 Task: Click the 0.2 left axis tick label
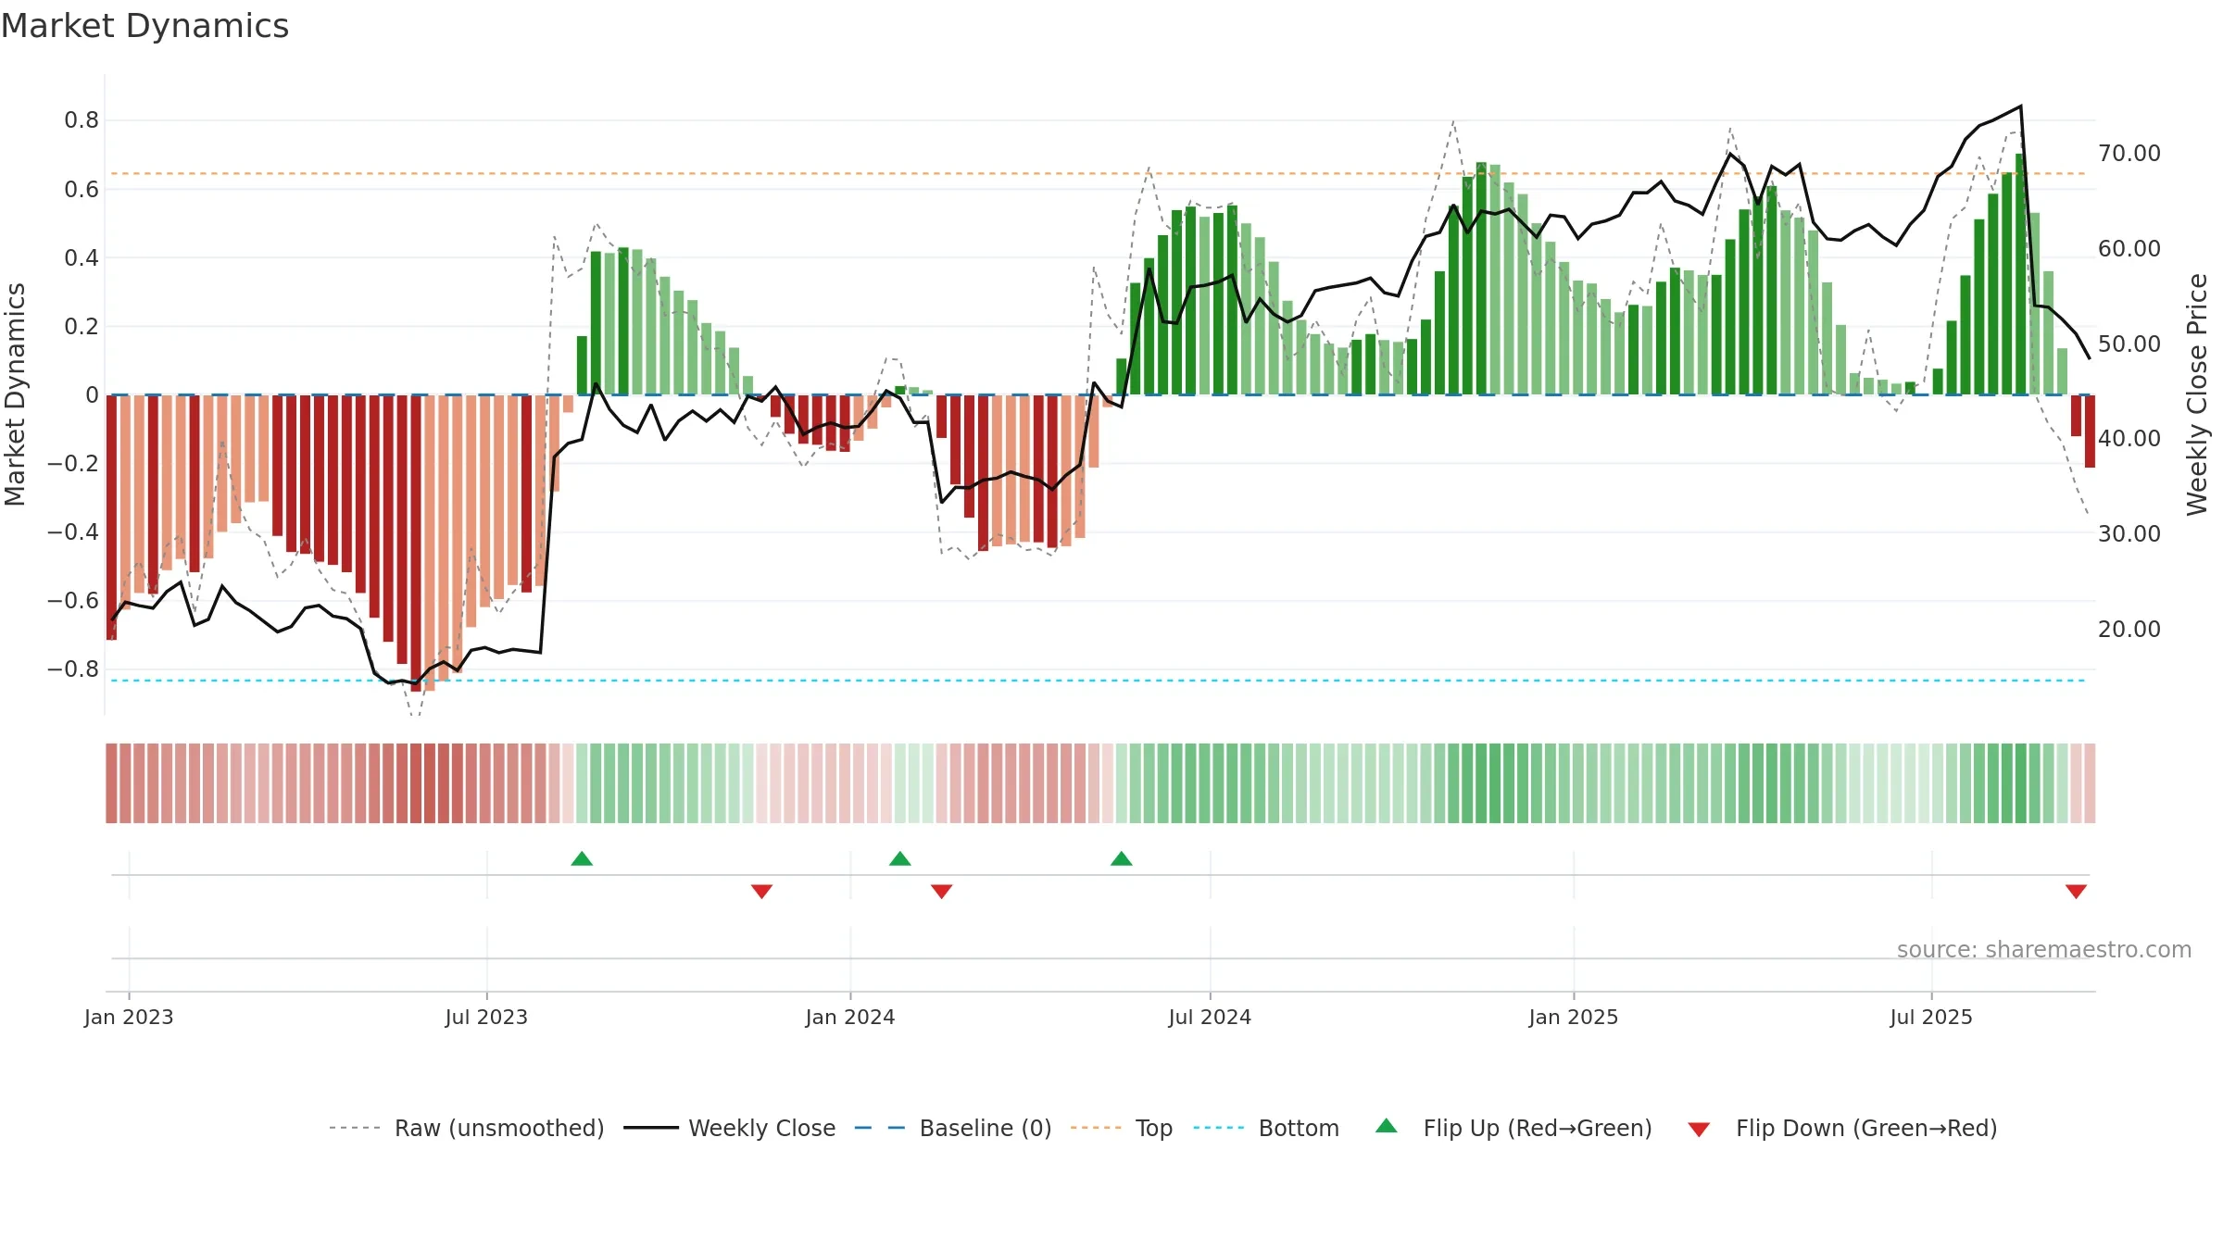(x=82, y=327)
